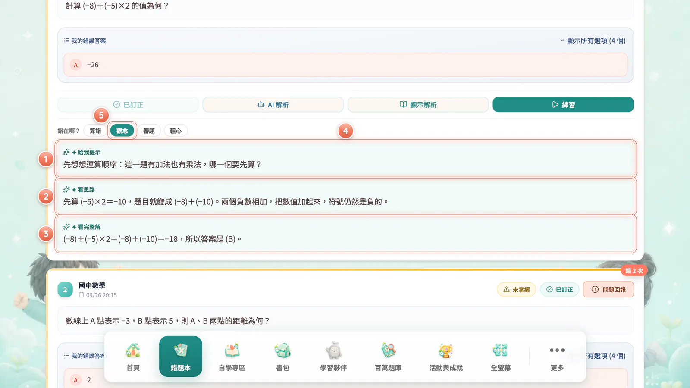
Task: Open 學習夥伴 companion icon
Action: (x=333, y=357)
